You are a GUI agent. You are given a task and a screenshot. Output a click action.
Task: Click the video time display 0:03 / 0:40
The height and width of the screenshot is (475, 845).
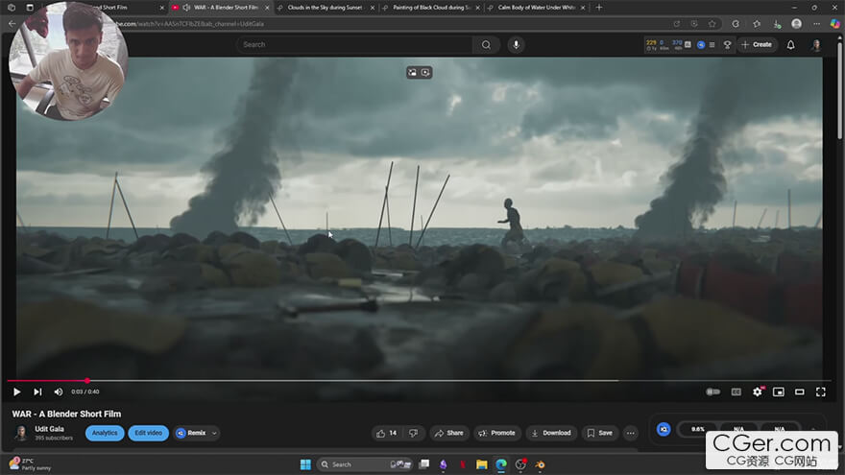click(x=85, y=392)
